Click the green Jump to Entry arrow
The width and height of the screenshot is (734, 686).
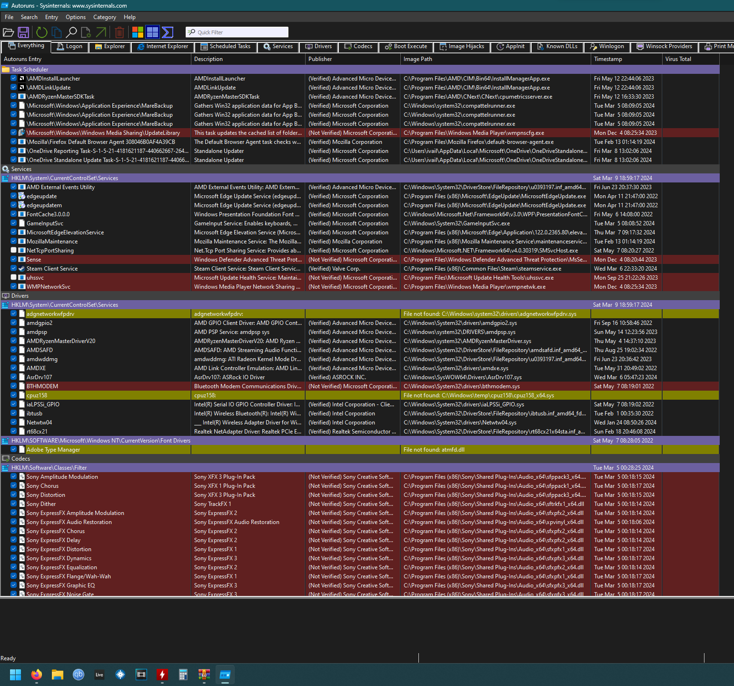(101, 32)
